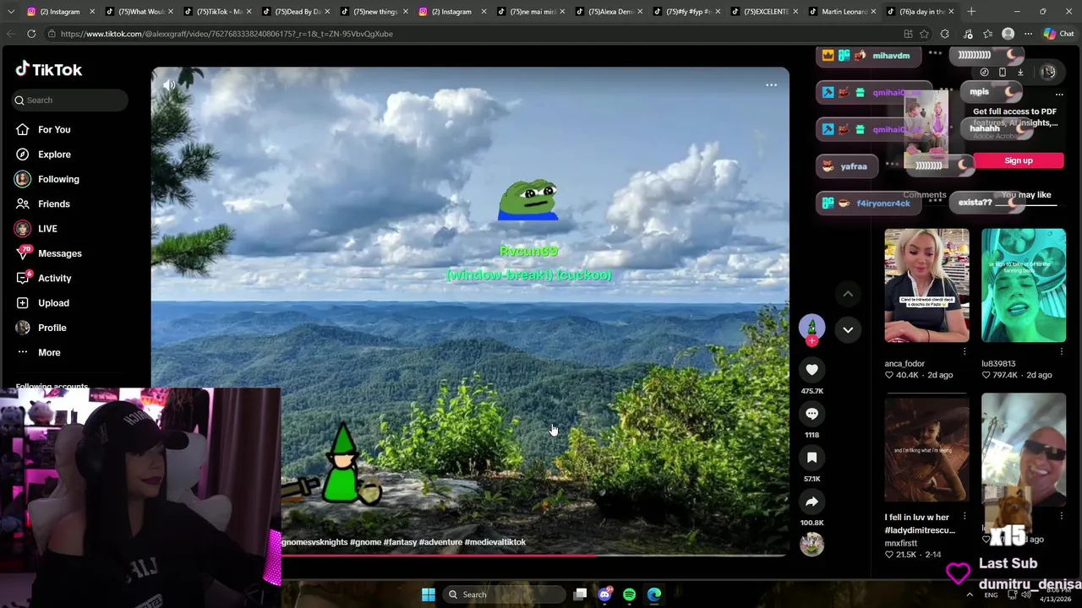Screen dimensions: 1082x608
Task: Open the video three-dots options menu
Action: tap(771, 85)
